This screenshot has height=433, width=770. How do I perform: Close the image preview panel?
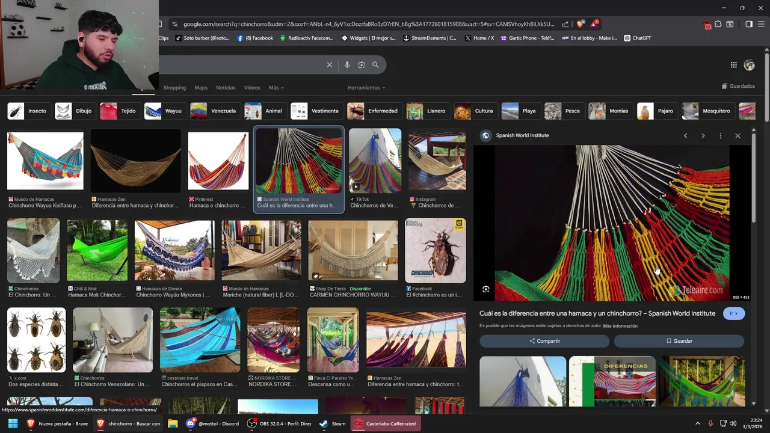point(738,136)
